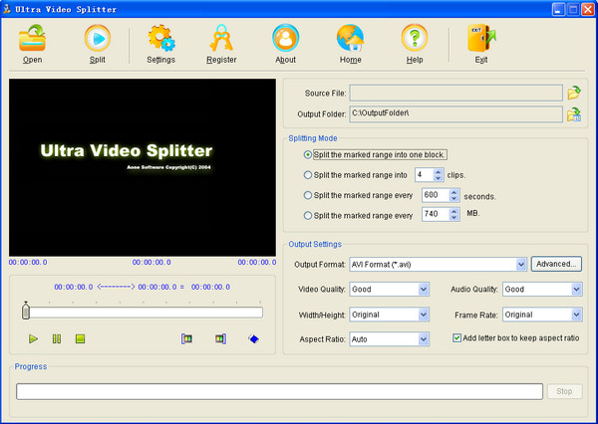Click the Home toolbar icon

click(x=350, y=40)
